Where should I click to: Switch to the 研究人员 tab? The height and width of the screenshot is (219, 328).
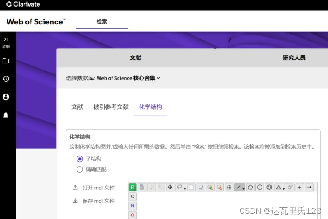pyautogui.click(x=294, y=58)
